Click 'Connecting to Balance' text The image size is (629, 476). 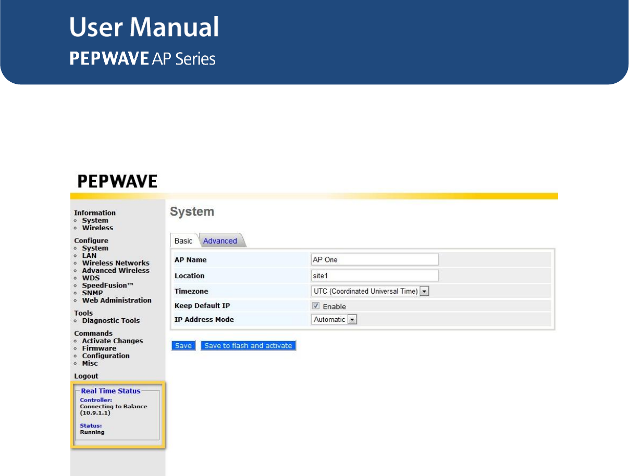pos(114,406)
